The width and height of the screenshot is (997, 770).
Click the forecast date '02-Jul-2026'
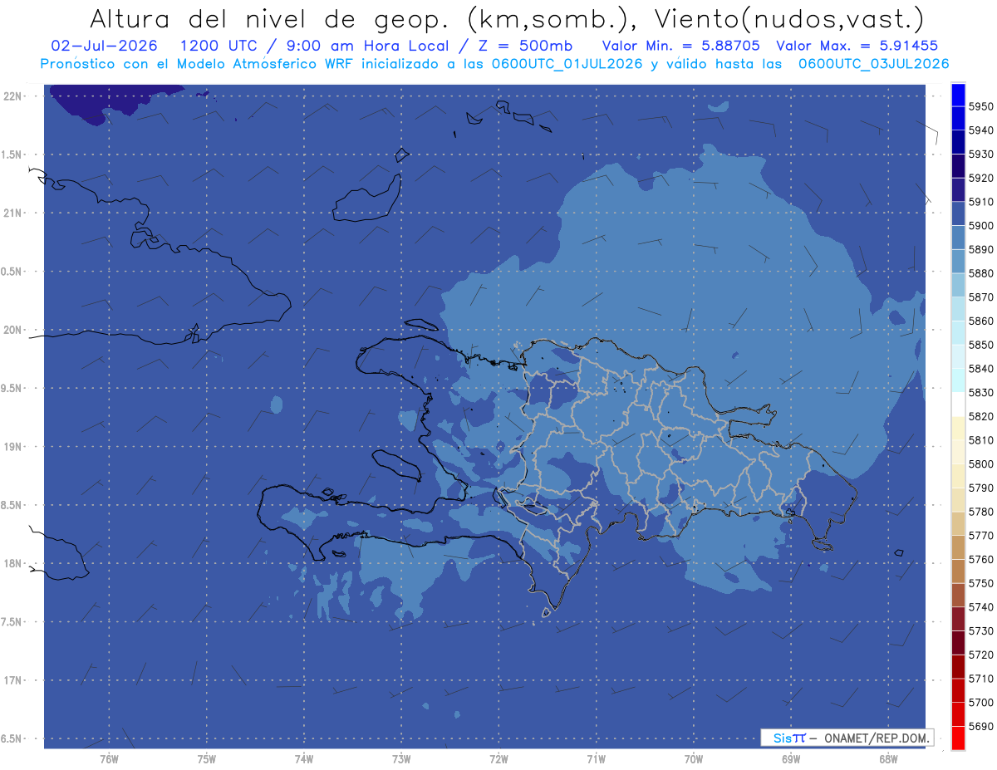pos(104,46)
